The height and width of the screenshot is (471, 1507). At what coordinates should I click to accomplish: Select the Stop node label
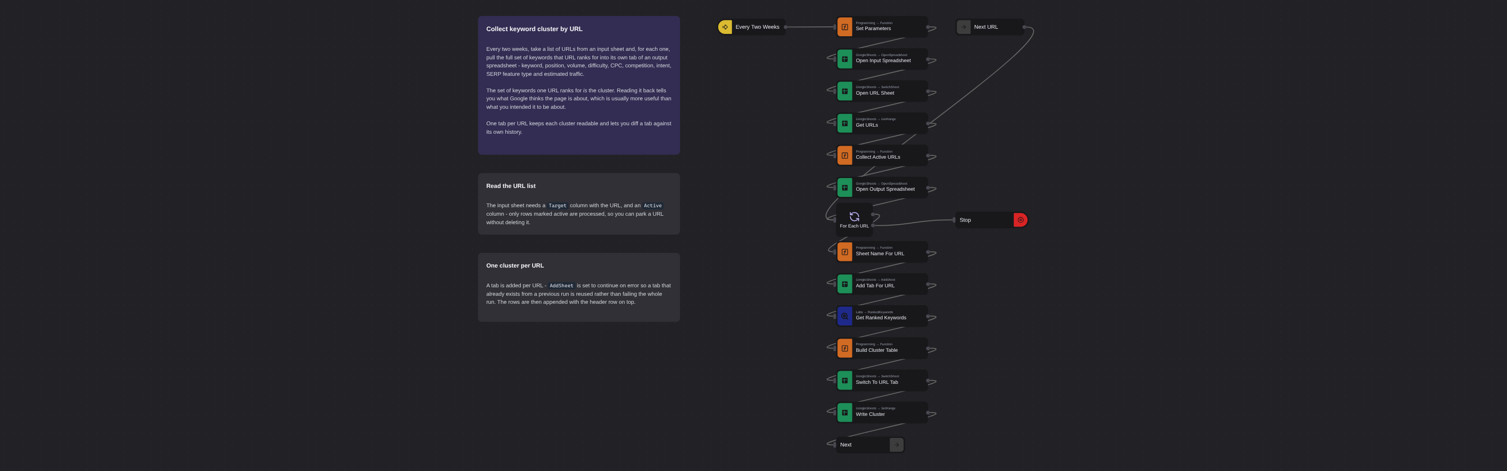964,220
